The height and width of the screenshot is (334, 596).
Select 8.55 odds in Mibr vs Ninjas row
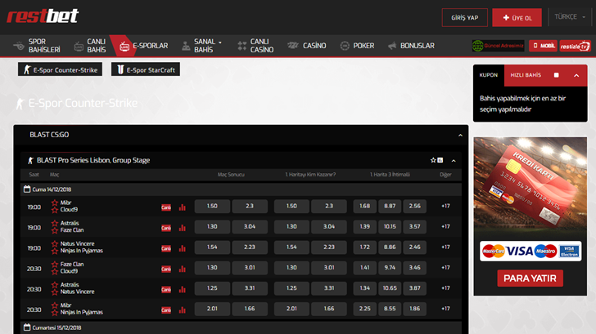(x=390, y=309)
